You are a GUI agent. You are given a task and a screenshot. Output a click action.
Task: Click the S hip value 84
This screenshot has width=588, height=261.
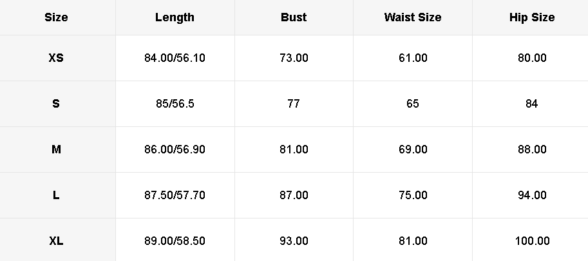point(532,104)
